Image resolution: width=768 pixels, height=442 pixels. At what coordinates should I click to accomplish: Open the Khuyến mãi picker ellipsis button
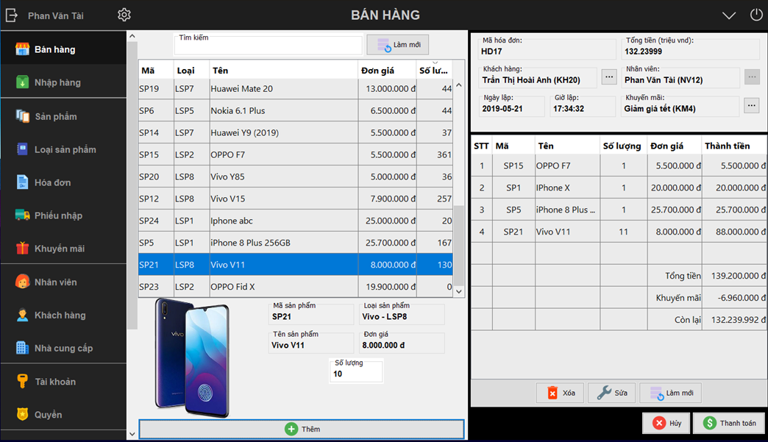click(x=751, y=105)
